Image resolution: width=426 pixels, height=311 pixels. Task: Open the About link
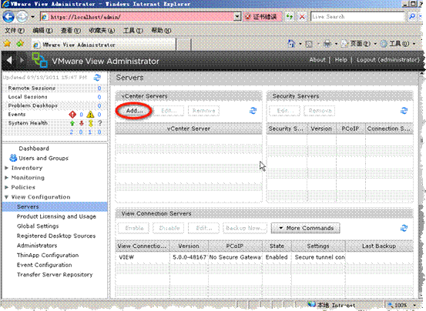click(317, 60)
